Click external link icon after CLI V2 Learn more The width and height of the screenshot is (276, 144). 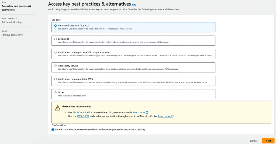click(172, 116)
